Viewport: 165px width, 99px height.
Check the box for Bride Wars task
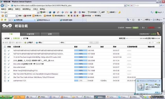pyautogui.click(x=5, y=71)
